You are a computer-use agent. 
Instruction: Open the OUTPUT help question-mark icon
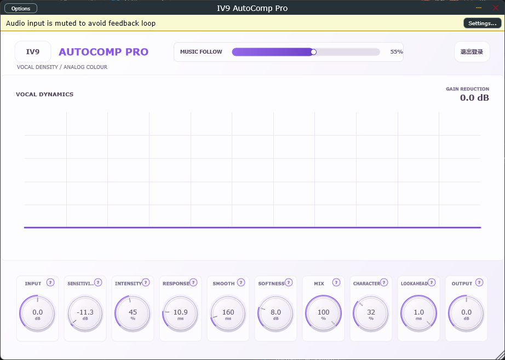coord(479,282)
